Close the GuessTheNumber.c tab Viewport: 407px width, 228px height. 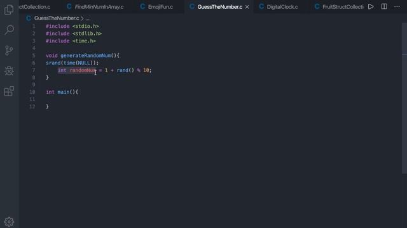point(247,7)
